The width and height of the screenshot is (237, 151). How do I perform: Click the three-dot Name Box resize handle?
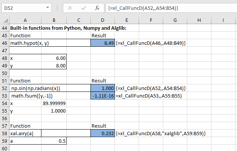(x=57, y=8)
